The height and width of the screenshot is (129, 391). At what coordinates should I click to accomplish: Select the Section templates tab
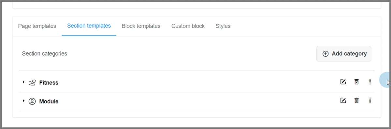[89, 26]
